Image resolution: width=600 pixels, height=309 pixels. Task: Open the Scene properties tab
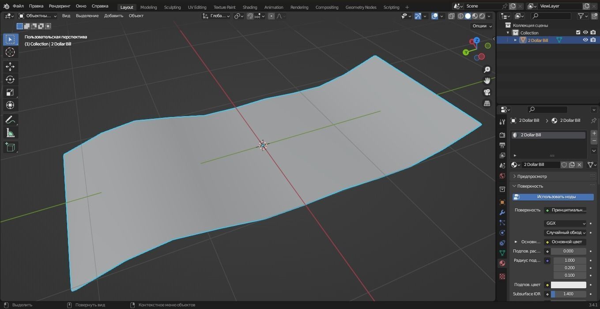(x=502, y=166)
